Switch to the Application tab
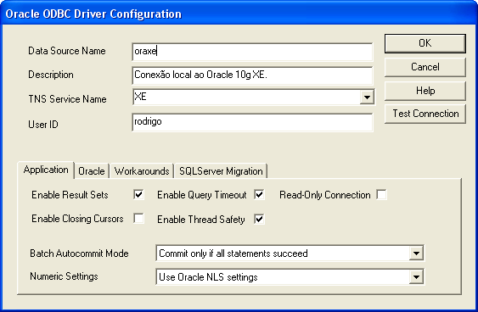This screenshot has width=478, height=312. 46,170
